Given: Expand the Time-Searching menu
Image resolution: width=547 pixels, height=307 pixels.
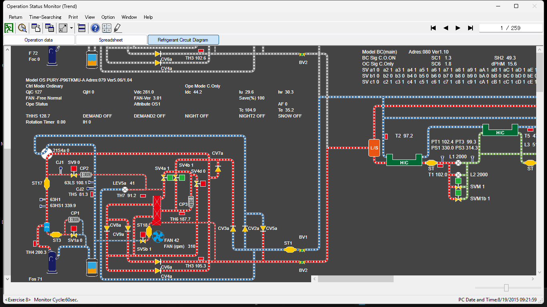Looking at the screenshot, I should pos(45,17).
